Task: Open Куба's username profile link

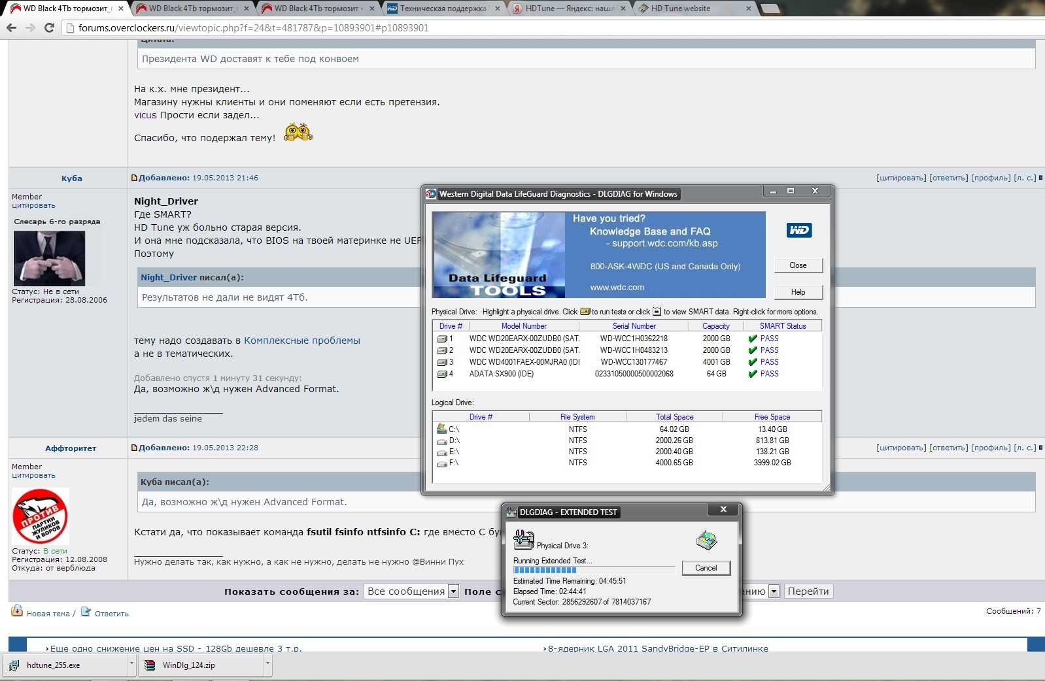Action: 72,178
